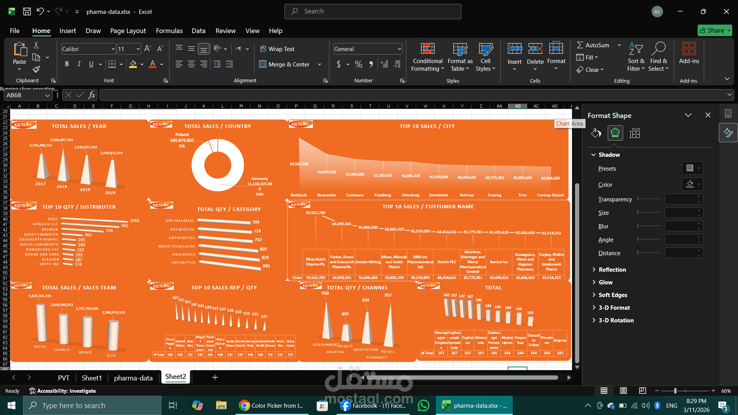This screenshot has width=738, height=415.
Task: Open the font name Calibri dropdown
Action: [x=113, y=49]
